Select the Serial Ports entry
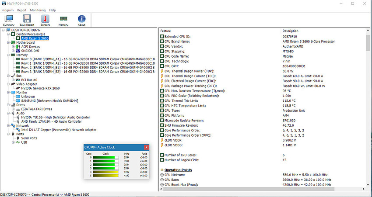Viewport: 372px width, 197px height. click(x=29, y=138)
